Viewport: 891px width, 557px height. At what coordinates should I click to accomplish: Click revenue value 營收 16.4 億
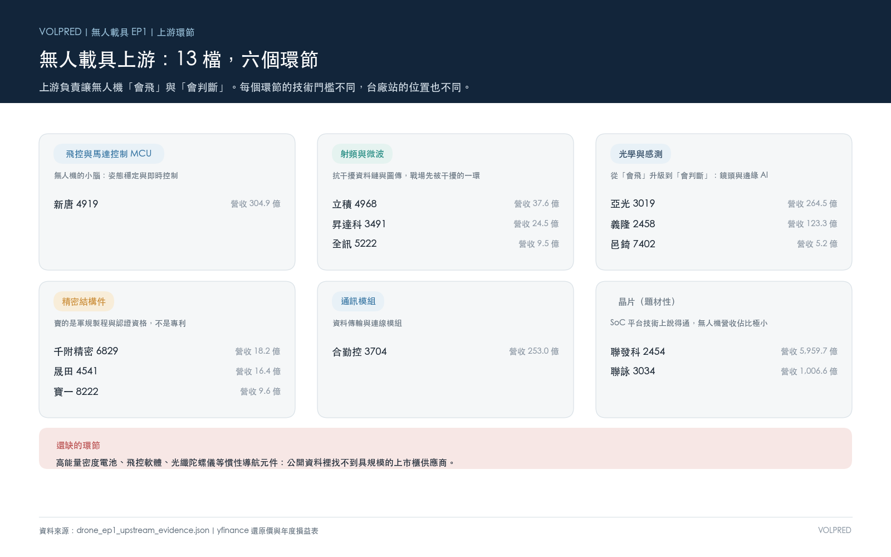(x=258, y=372)
